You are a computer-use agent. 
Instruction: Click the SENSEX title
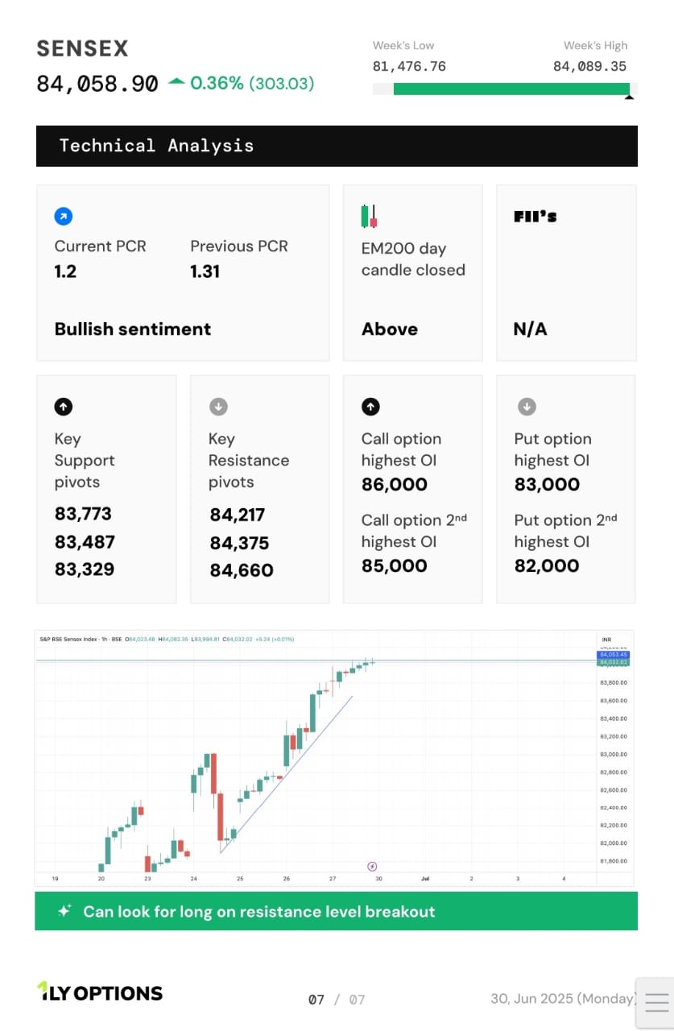pyautogui.click(x=82, y=48)
